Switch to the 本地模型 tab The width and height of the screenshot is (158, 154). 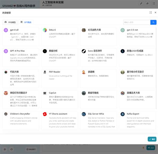pos(10,22)
